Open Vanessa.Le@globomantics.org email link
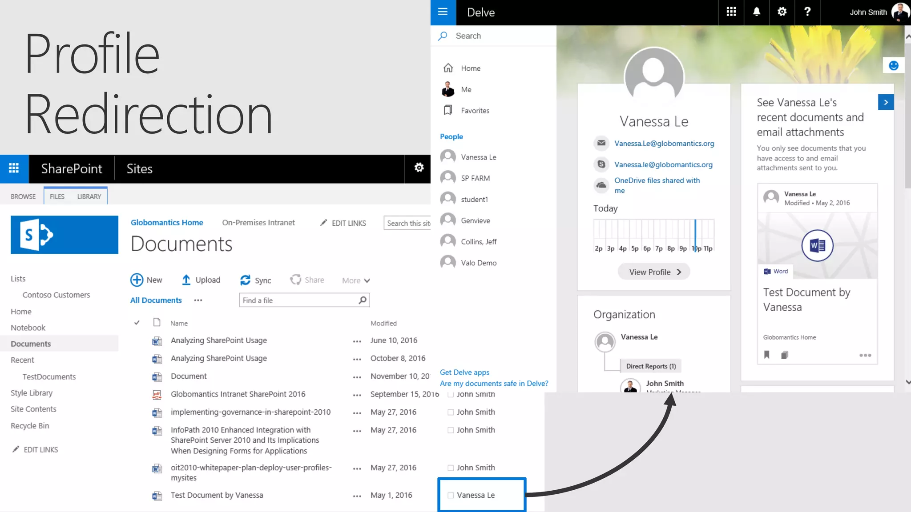 tap(664, 144)
